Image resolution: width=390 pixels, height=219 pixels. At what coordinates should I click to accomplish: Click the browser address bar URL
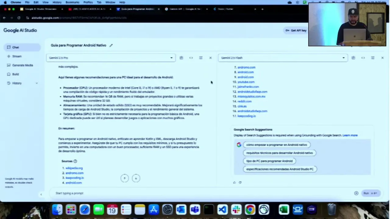[x=79, y=18]
